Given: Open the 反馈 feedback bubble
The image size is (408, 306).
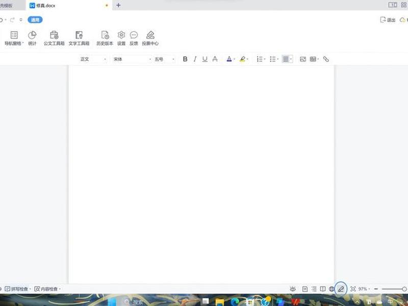Looking at the screenshot, I should [134, 38].
